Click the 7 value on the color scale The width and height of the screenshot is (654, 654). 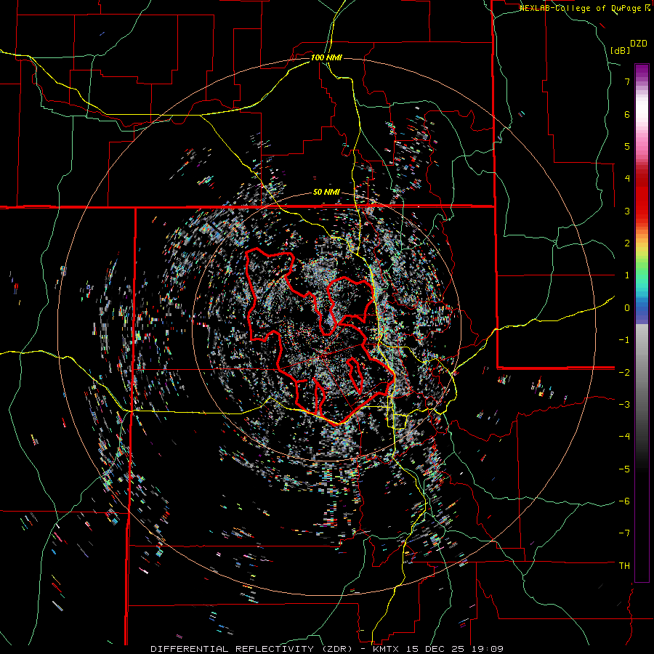pyautogui.click(x=627, y=81)
